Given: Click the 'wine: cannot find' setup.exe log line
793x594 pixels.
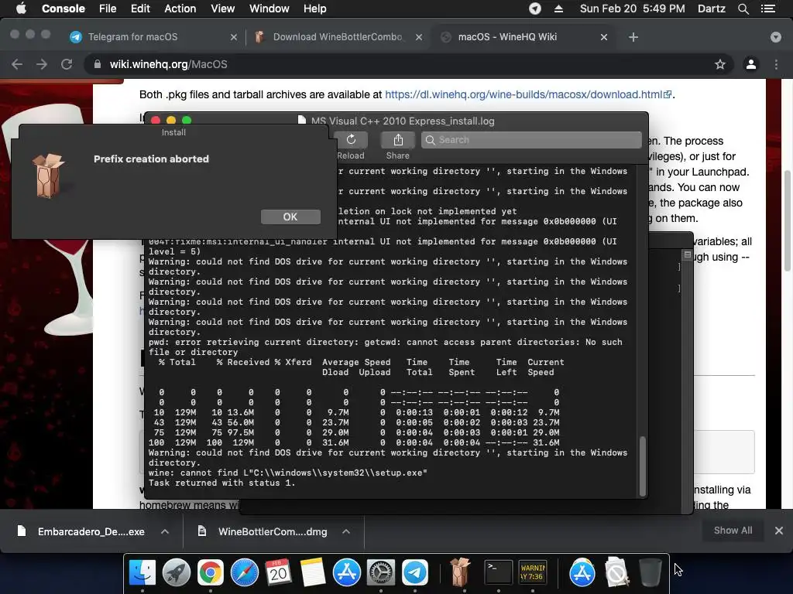Looking at the screenshot, I should pyautogui.click(x=288, y=473).
